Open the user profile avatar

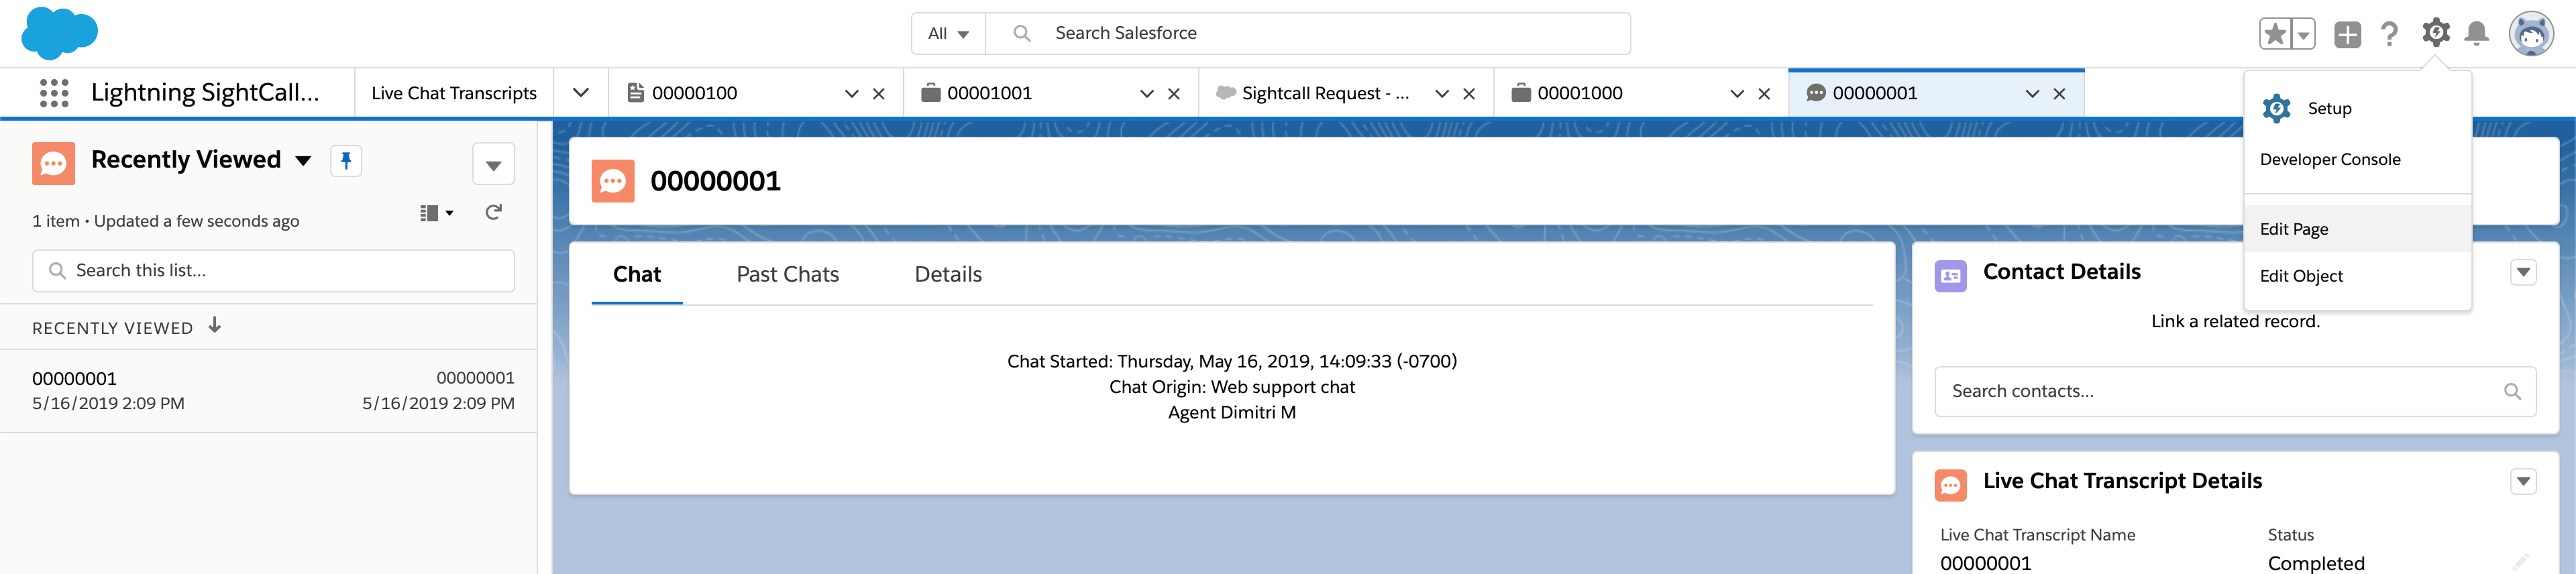click(2531, 34)
